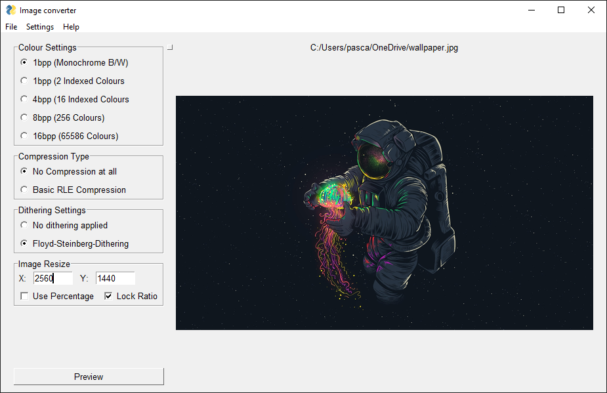Click the X resize value field

pyautogui.click(x=52, y=278)
